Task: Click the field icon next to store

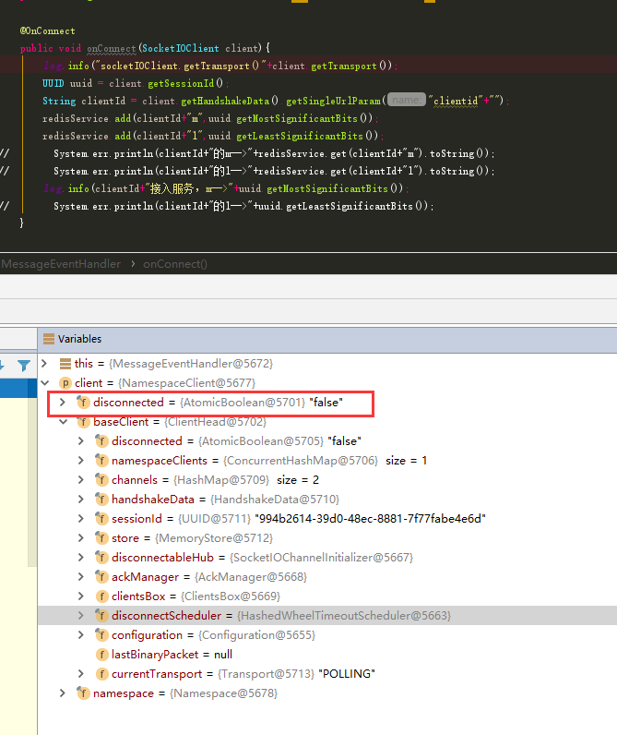Action: coord(101,538)
